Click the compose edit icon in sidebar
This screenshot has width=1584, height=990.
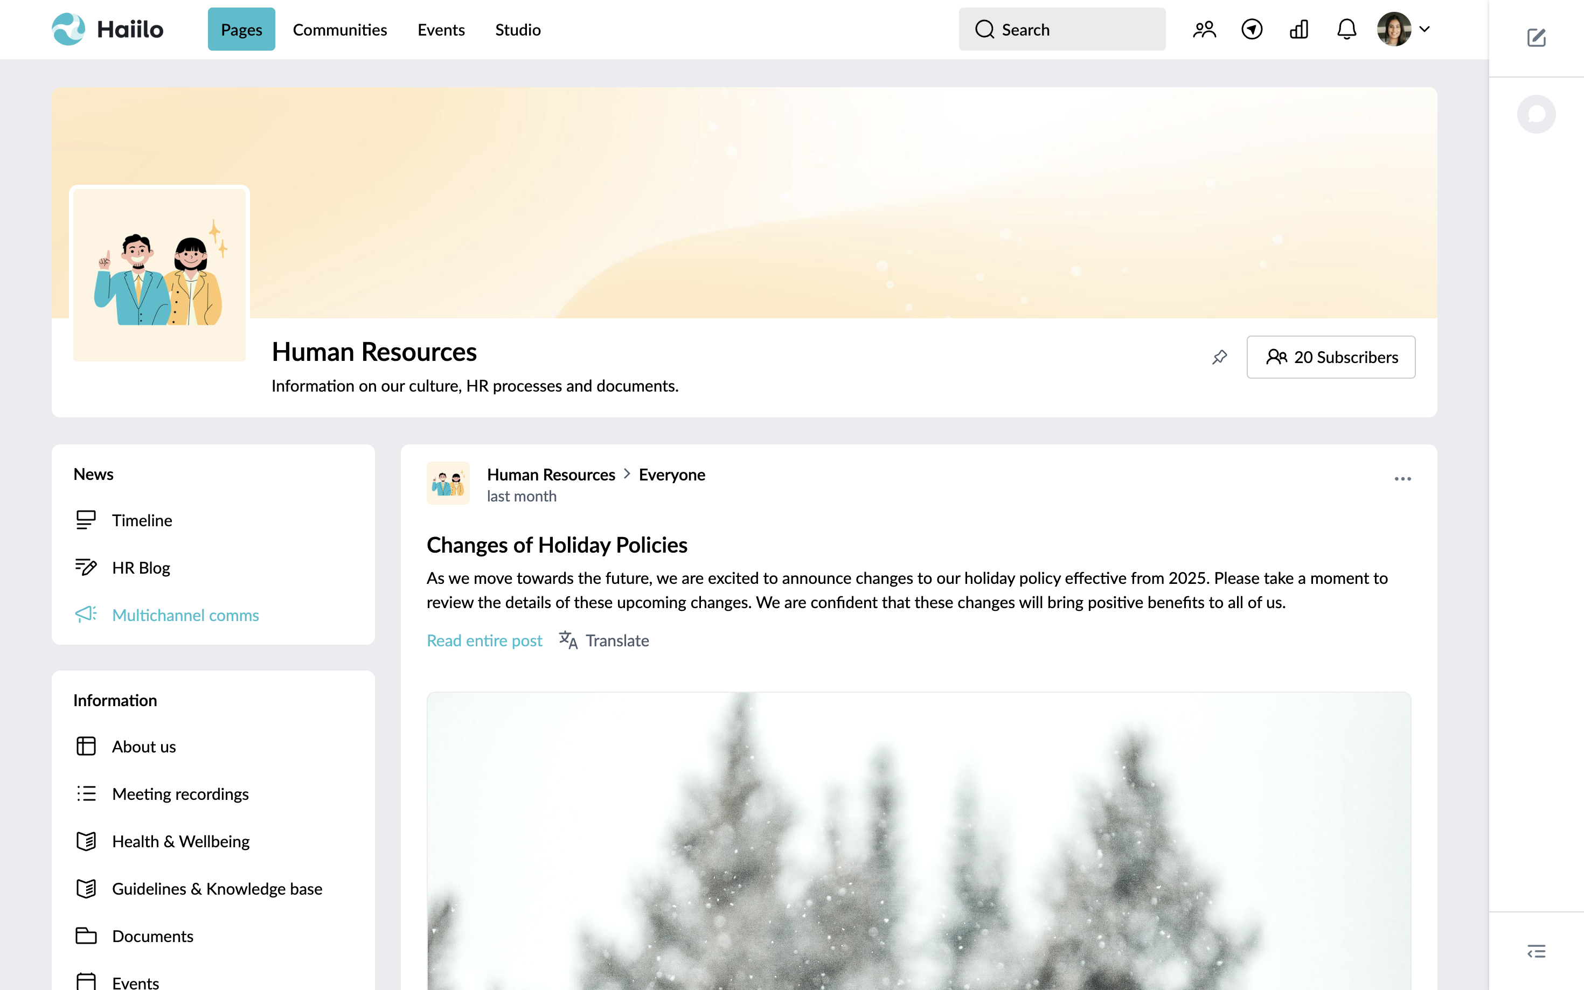coord(1536,38)
